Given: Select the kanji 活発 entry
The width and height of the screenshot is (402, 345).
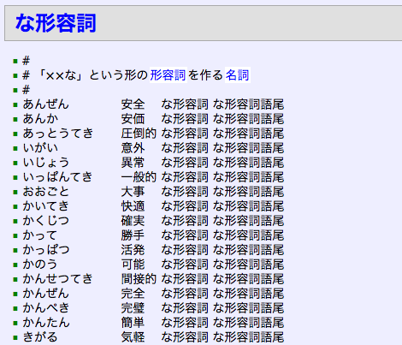Looking at the screenshot, I should 133,250.
